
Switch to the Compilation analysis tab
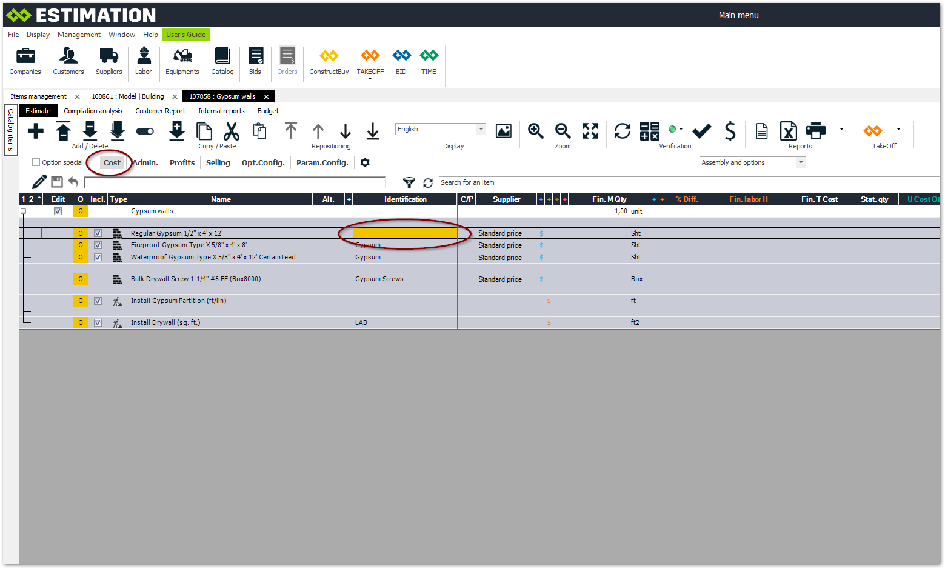[93, 111]
